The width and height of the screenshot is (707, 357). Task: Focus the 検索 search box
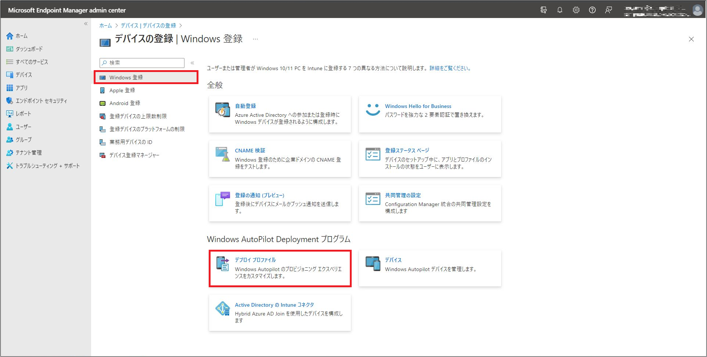pyautogui.click(x=142, y=63)
